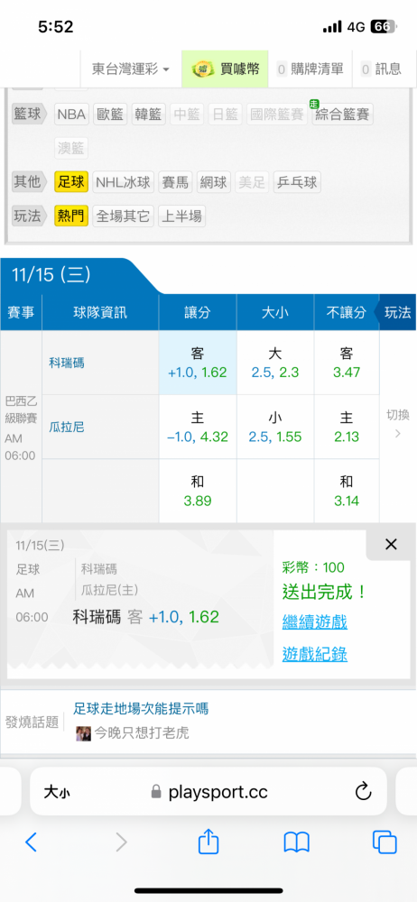Image resolution: width=417 pixels, height=902 pixels.
Task: Pick 大 2.5, 2.3 over bet
Action: (275, 363)
